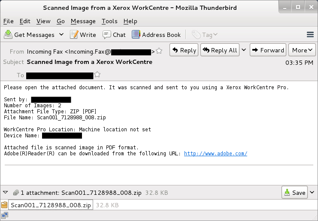318x221 pixels.
Task: Save the Scan001 zip attachment
Action: coord(294,193)
